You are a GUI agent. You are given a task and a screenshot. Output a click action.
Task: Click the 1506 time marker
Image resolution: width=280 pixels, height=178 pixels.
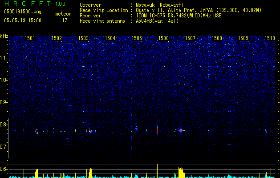[x=163, y=38]
